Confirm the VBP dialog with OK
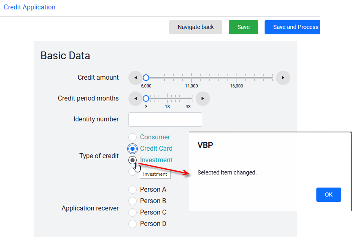This screenshot has height=237, width=360. click(x=329, y=195)
